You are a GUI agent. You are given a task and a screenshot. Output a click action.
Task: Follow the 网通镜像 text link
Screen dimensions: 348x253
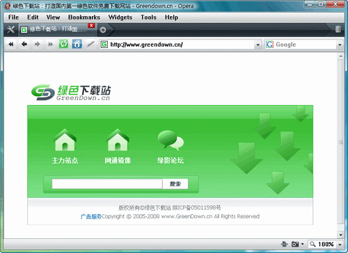tap(118, 161)
